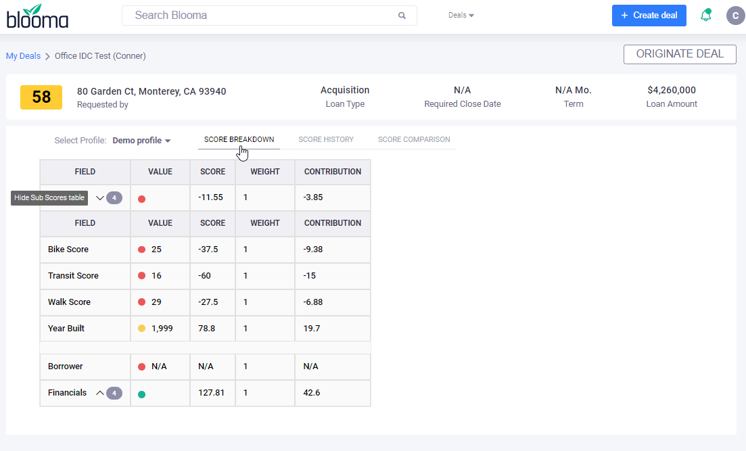
Task: Click the red status dot for Transit Score
Action: [x=141, y=275]
